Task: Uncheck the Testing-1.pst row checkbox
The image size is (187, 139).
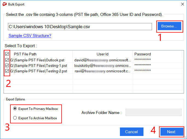Action: coord(7,66)
